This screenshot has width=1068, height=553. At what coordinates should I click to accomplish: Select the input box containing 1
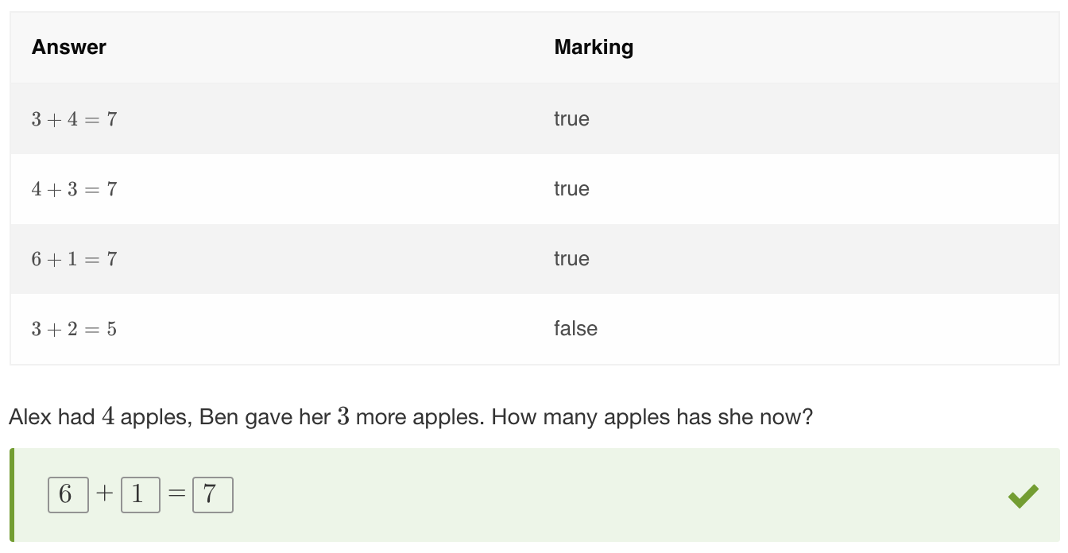click(141, 495)
